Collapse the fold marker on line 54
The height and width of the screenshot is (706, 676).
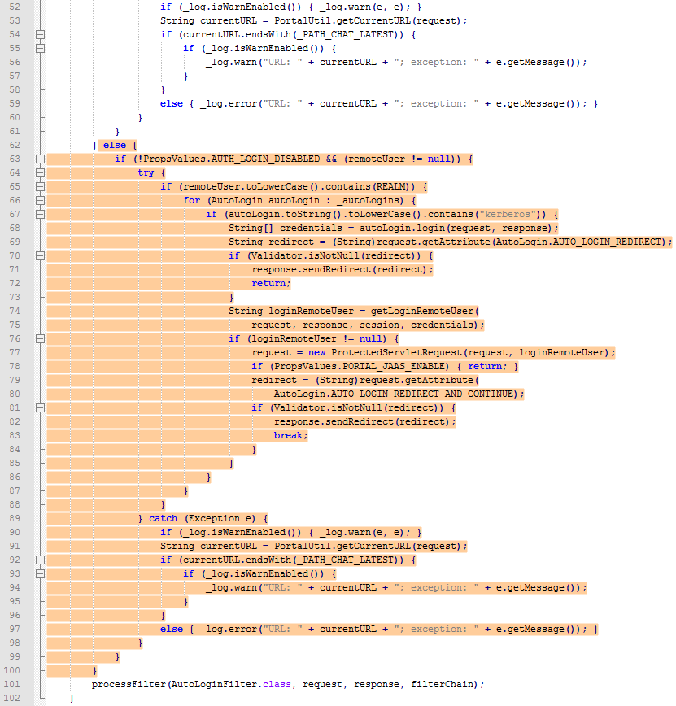(x=40, y=34)
